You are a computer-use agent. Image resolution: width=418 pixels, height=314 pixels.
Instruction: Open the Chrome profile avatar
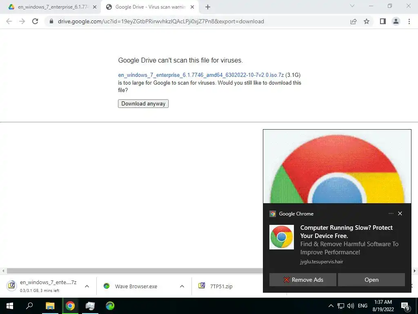(x=396, y=21)
